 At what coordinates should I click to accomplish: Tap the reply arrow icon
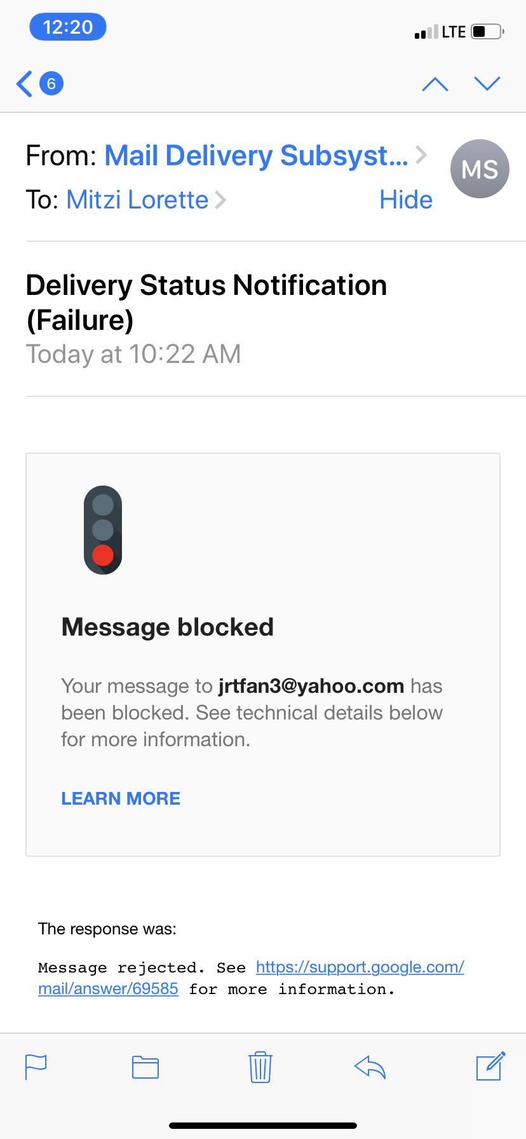coord(370,1067)
